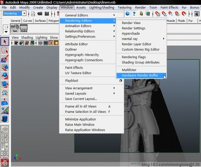Choose Hardware Render Buffer
Viewport: 201px width, 167px height.
142,75
